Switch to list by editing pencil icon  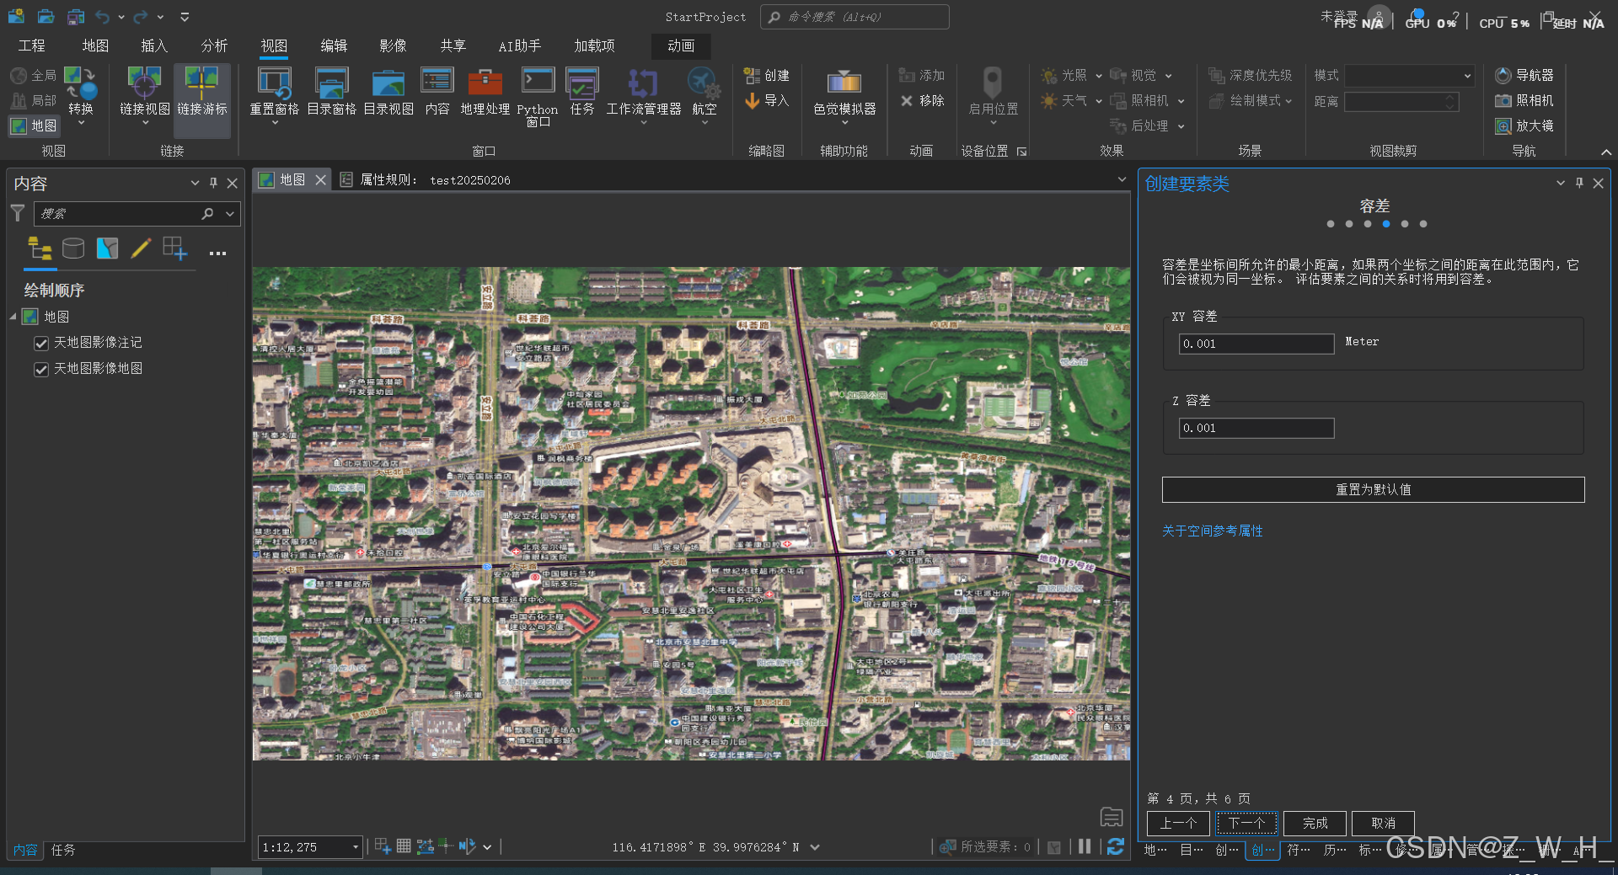click(141, 248)
